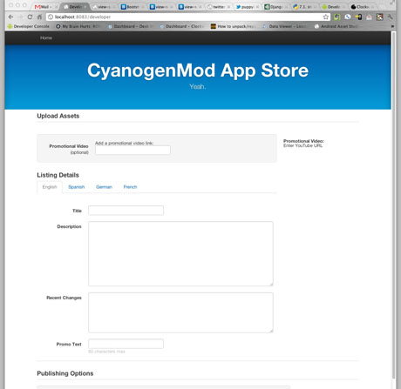The height and width of the screenshot is (389, 401).
Task: Open the How to unpack bookmark
Action: click(x=234, y=26)
